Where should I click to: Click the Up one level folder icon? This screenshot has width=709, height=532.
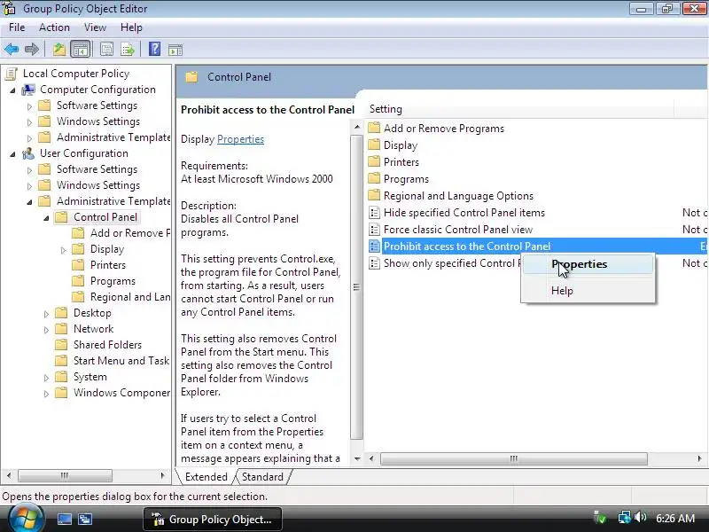pyautogui.click(x=58, y=49)
